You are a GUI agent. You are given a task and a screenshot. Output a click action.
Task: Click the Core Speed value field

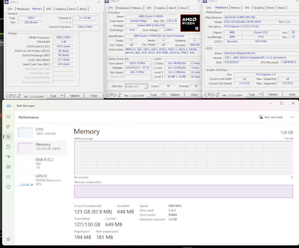[x=137, y=63]
